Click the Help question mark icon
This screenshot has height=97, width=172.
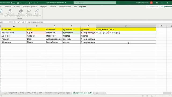coord(1,11)
